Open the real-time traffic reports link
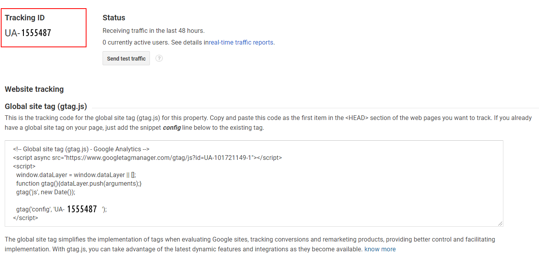The height and width of the screenshot is (265, 539). pos(241,42)
